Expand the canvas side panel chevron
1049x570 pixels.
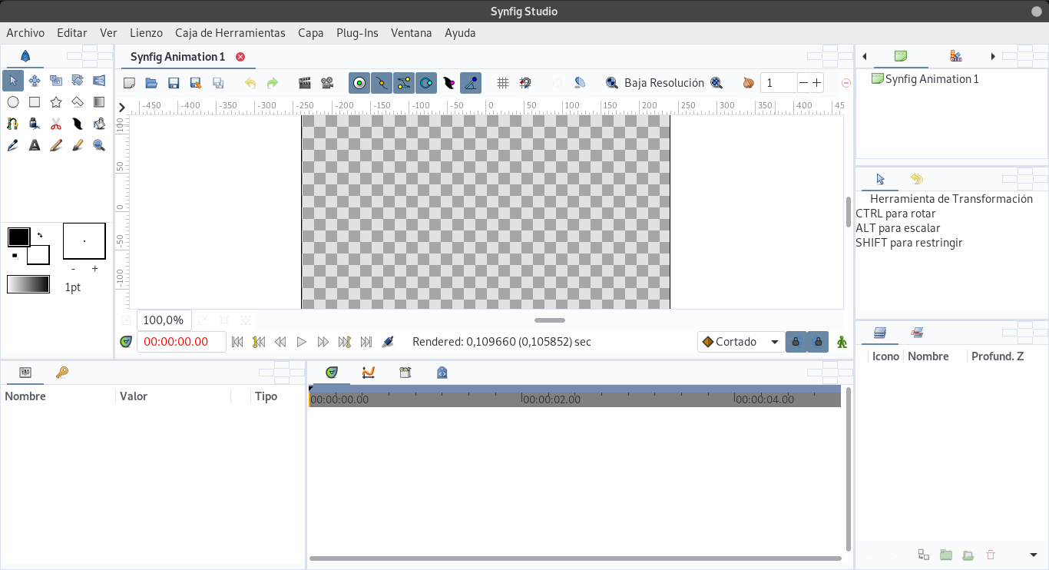pos(121,108)
